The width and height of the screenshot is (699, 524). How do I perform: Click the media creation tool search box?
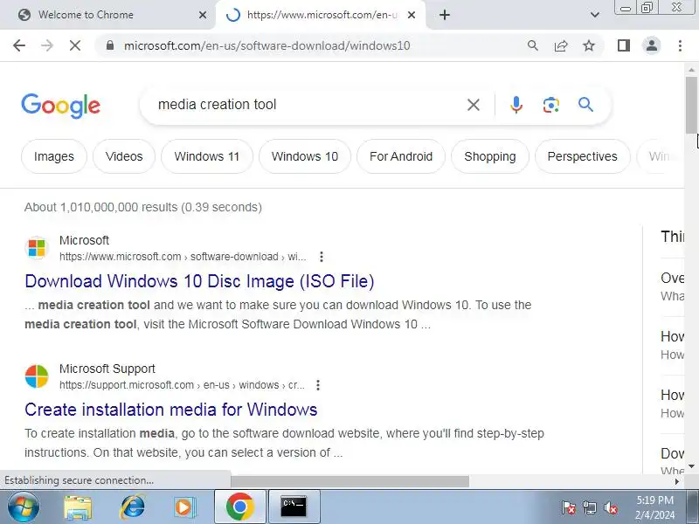point(308,105)
